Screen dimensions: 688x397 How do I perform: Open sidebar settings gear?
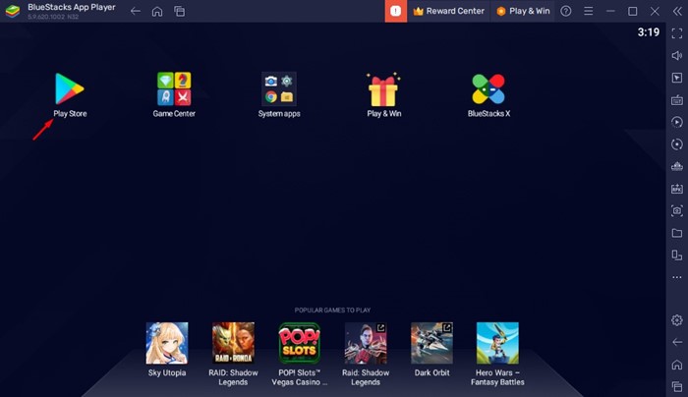676,320
